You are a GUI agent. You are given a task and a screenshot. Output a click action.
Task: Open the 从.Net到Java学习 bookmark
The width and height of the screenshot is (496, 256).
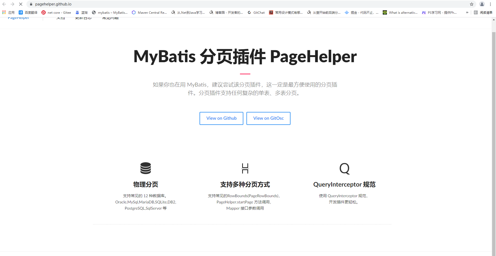tap(188, 12)
